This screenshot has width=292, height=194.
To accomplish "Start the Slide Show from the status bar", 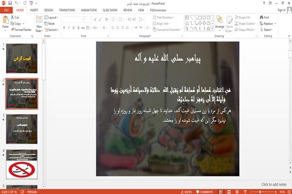I will point(245,192).
